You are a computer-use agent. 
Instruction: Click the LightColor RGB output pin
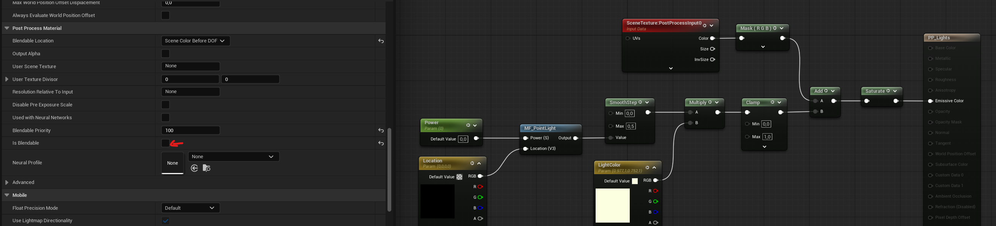click(x=656, y=181)
